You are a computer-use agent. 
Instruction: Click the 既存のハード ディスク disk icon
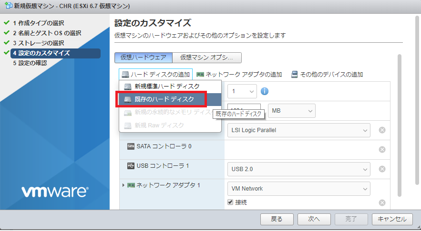[128, 99]
